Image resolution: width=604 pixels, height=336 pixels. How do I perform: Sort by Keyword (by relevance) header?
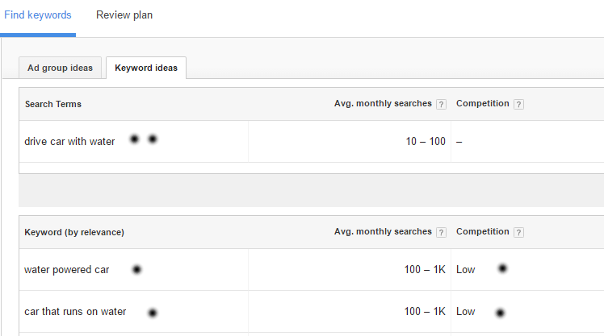click(x=74, y=232)
